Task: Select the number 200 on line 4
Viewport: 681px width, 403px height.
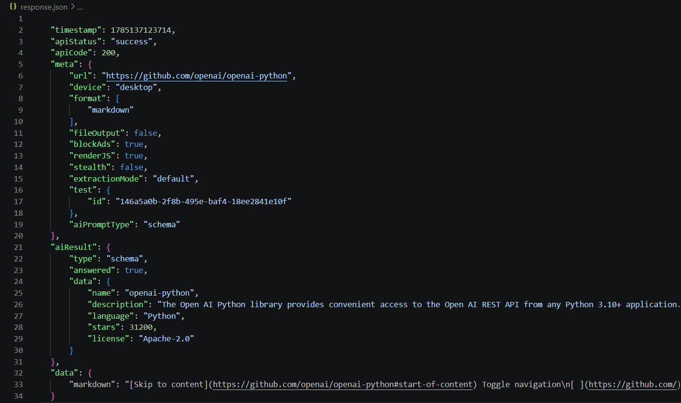Action: coord(109,53)
